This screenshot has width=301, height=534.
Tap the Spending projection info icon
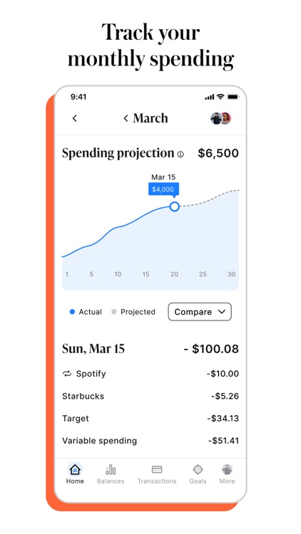click(180, 155)
